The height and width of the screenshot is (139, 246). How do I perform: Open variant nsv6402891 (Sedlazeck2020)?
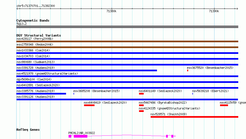click(x=38, y=85)
